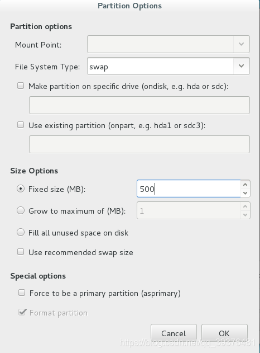This screenshot has height=353, width=260.
Task: Increase the Fixed size value with up arrow
Action: [245, 185]
